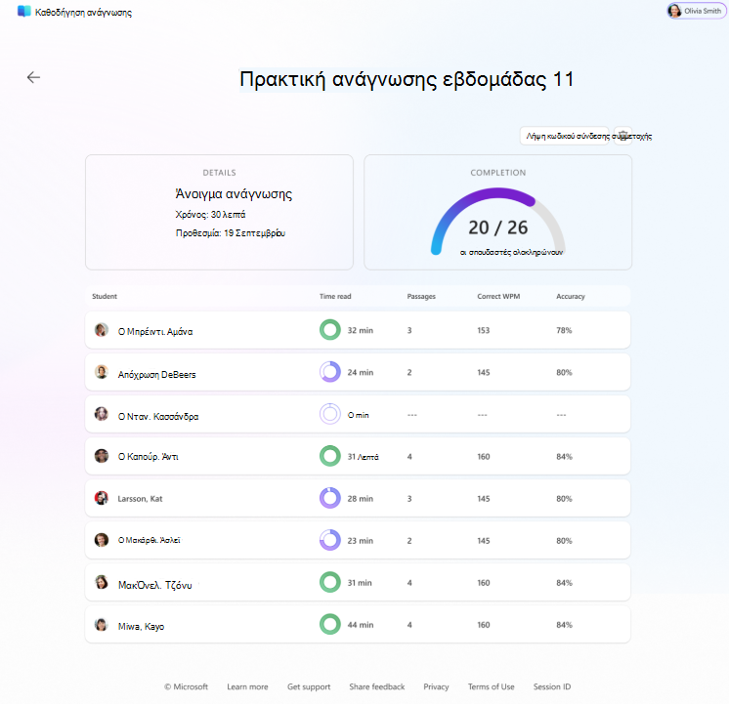Click avatar of ΜακΌνελ, Τζόνυ
Screen dimensions: 729x704
click(x=102, y=582)
